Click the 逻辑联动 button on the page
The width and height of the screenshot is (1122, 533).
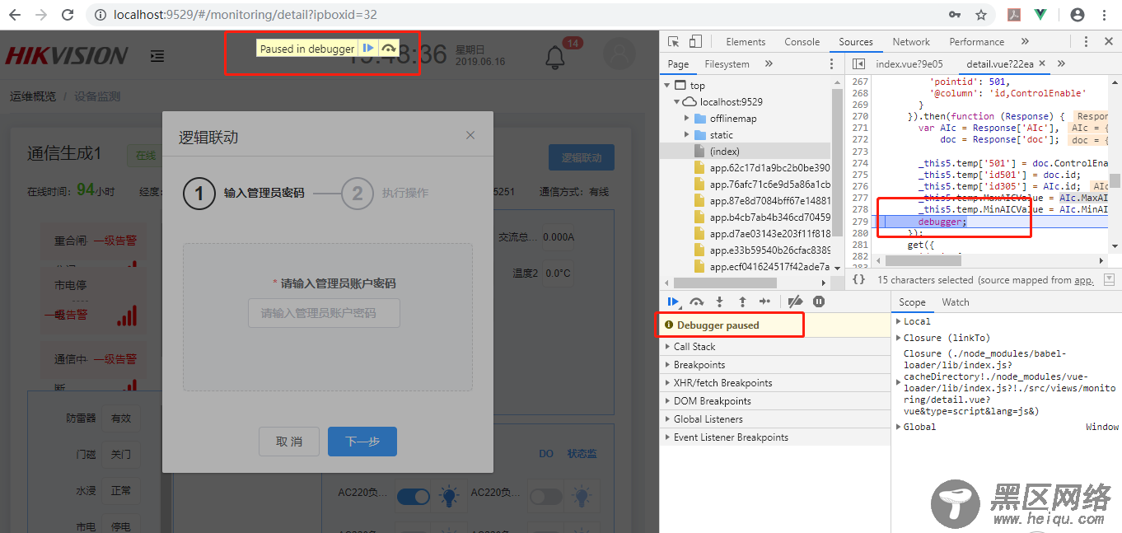click(x=582, y=158)
